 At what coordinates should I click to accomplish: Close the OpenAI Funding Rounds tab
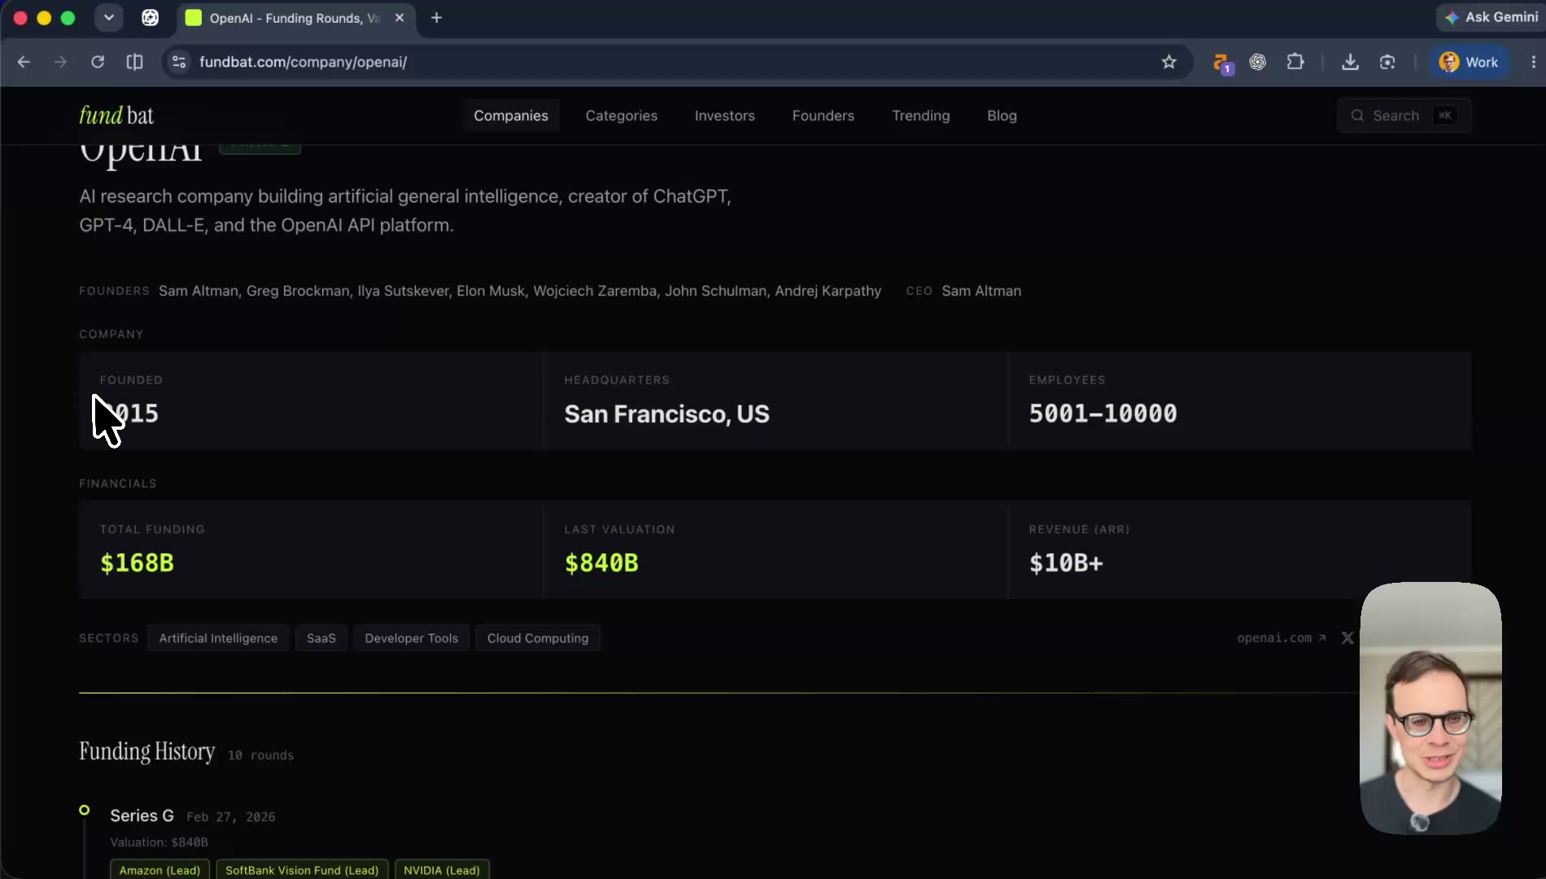pyautogui.click(x=400, y=18)
